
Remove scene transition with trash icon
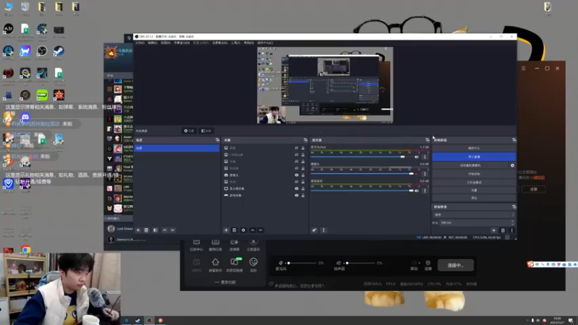click(503, 230)
